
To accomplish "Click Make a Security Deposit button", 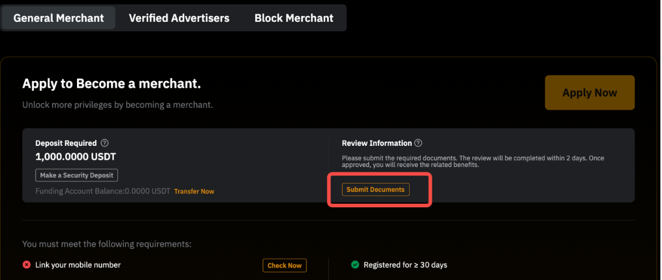I will click(x=77, y=176).
